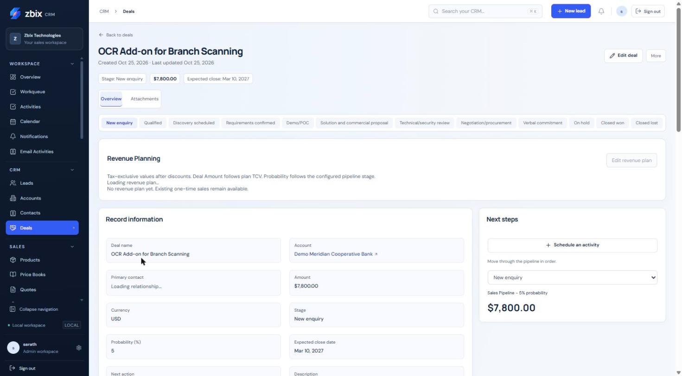Select the Discovery scheduled stage

point(194,123)
